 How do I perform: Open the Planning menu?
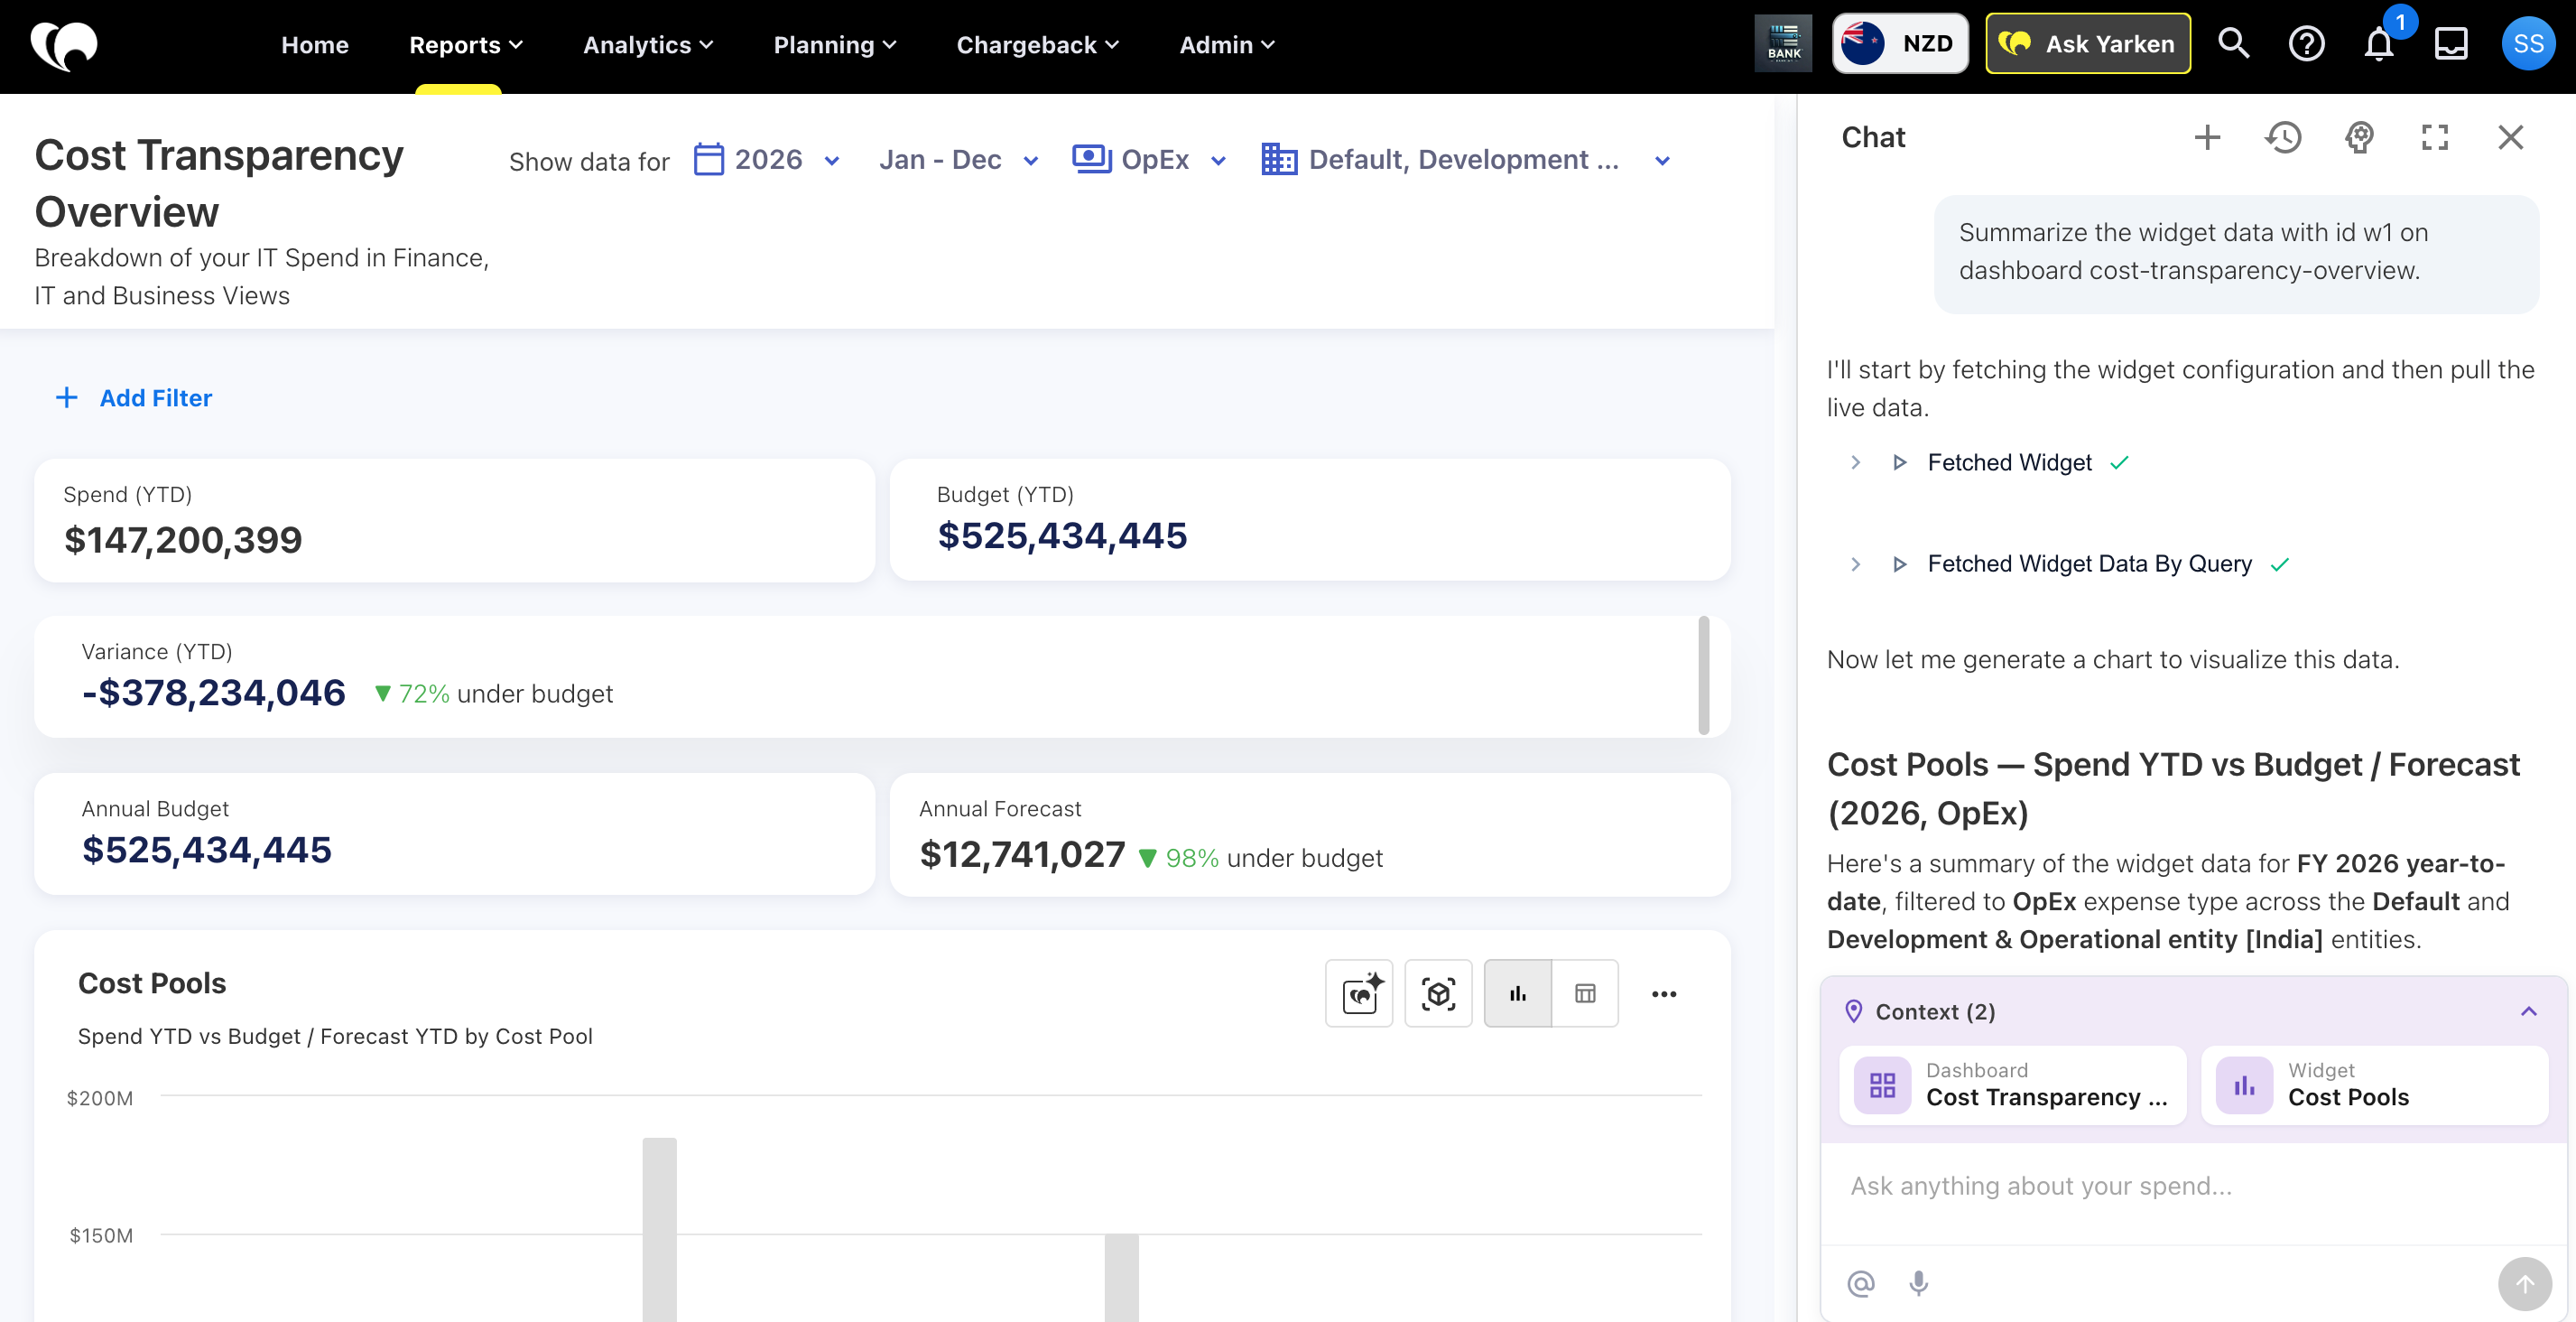835,45
